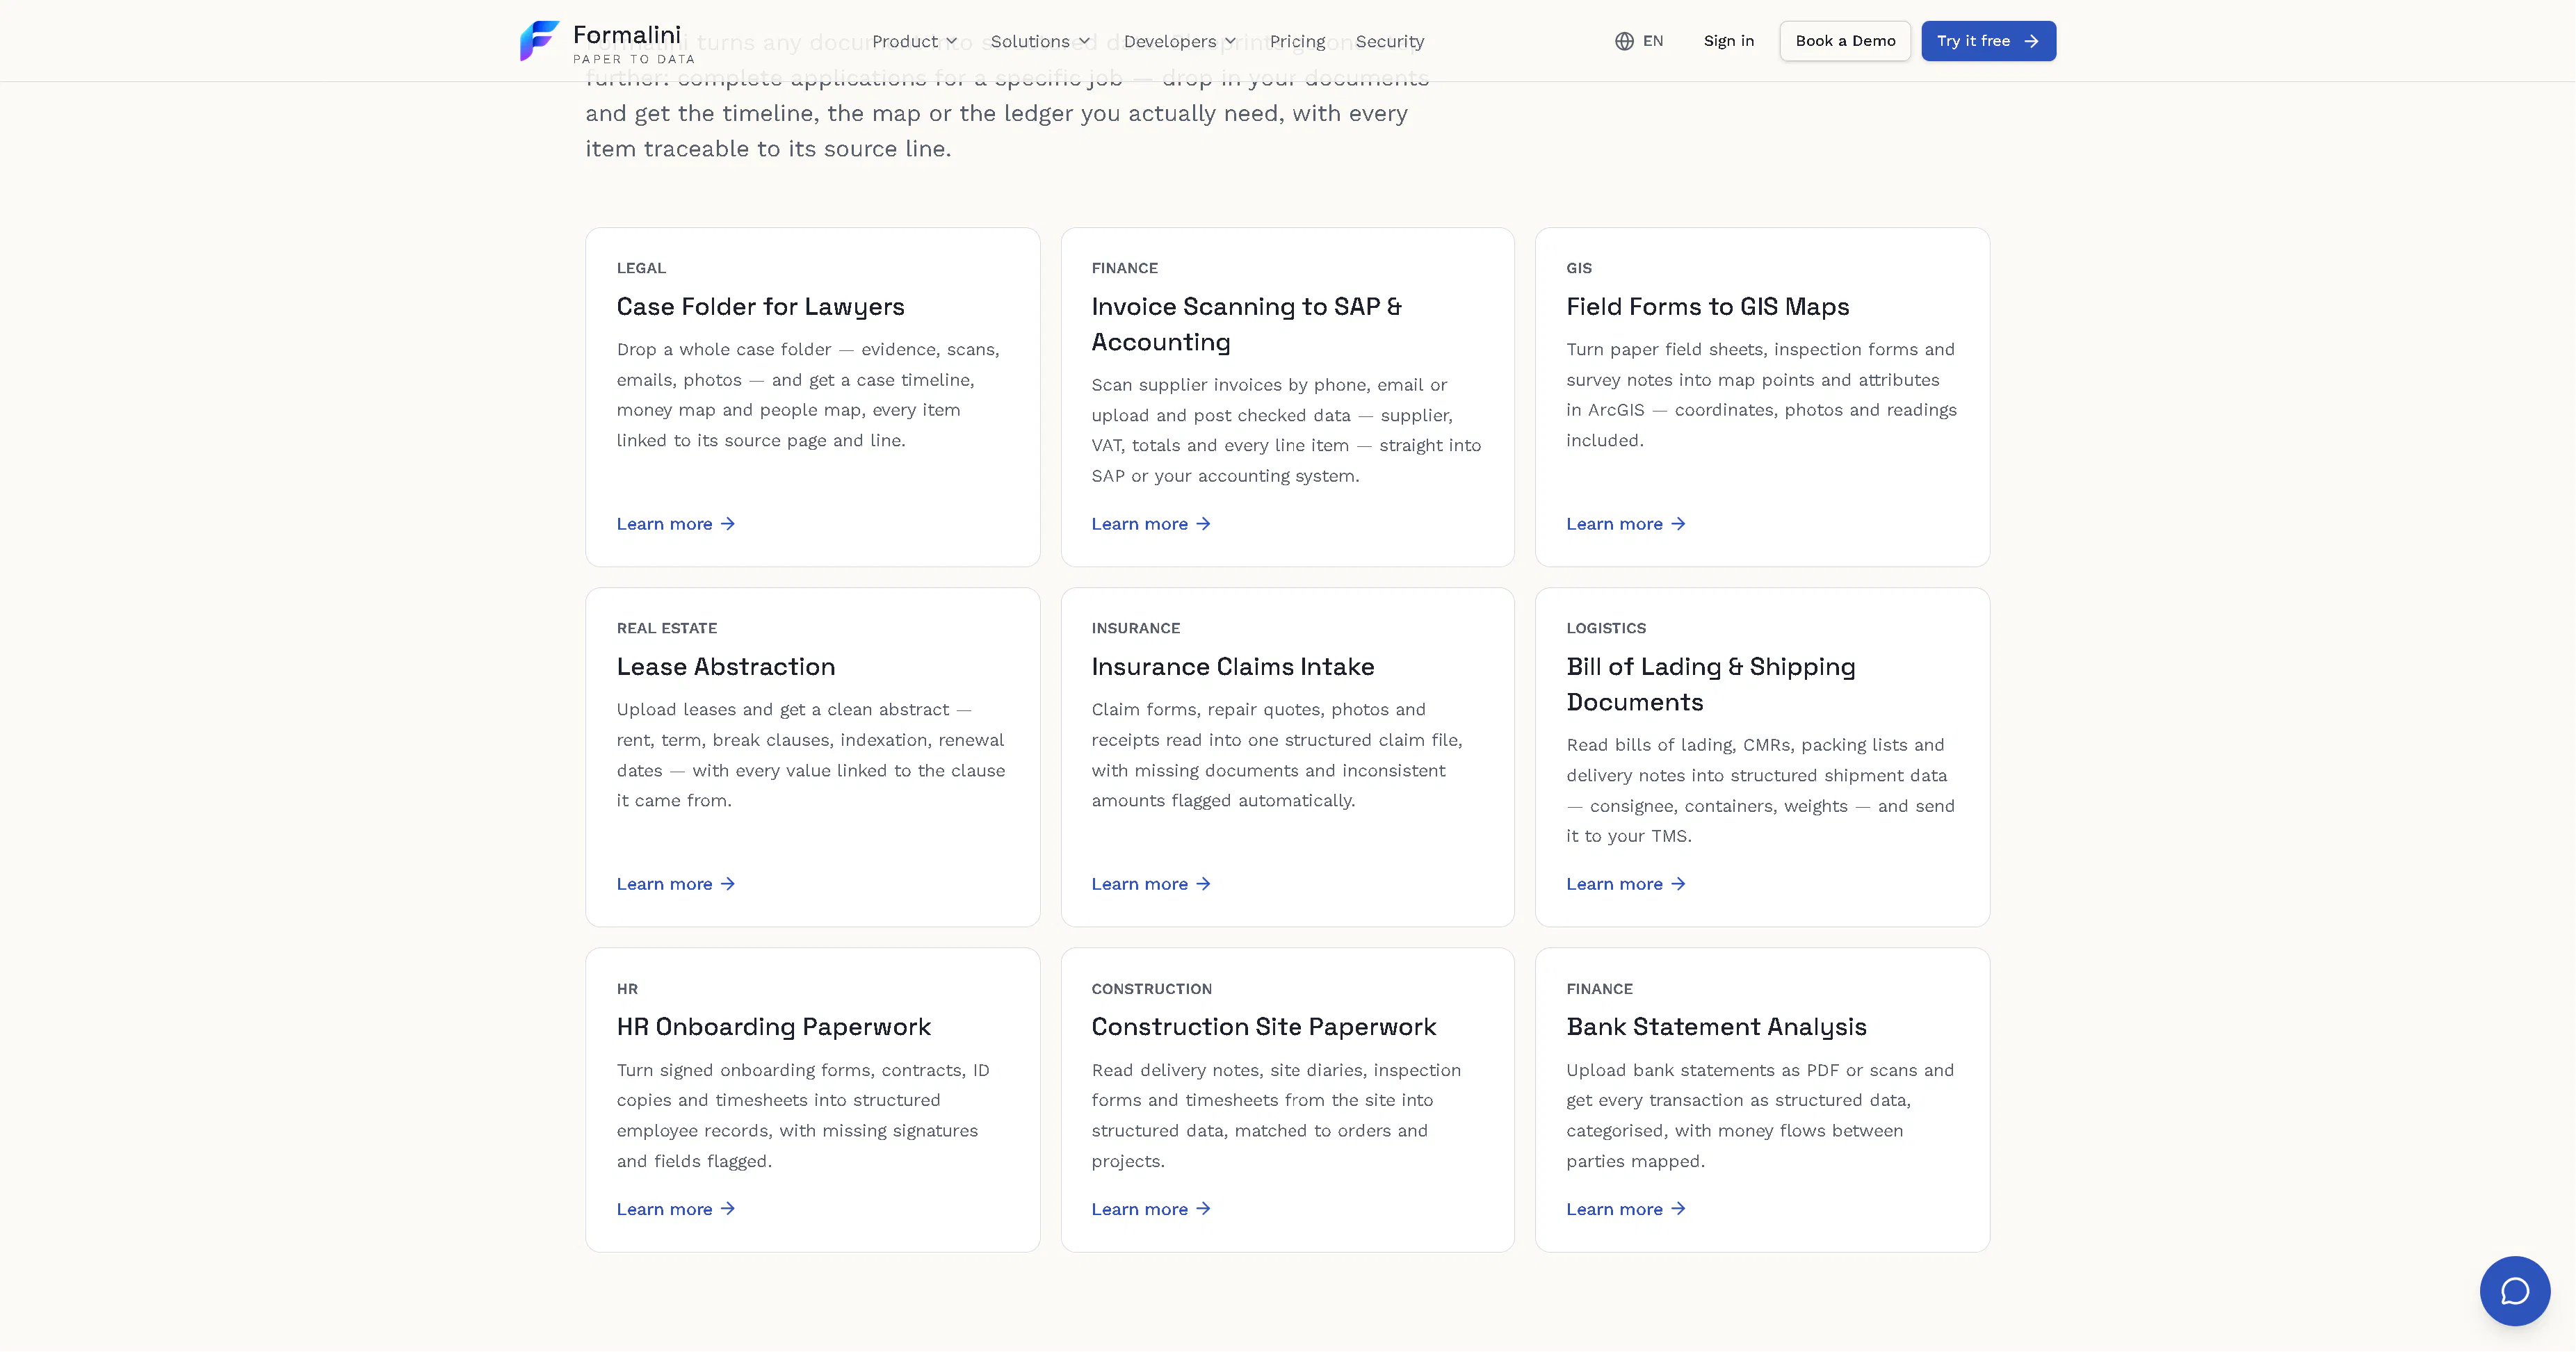Viewport: 2576px width, 1352px height.
Task: Click arrow next to Construction Site Learn more
Action: tap(1203, 1209)
